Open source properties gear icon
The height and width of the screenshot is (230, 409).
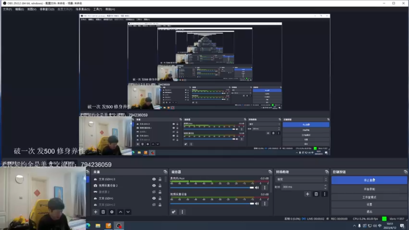coord(112,212)
